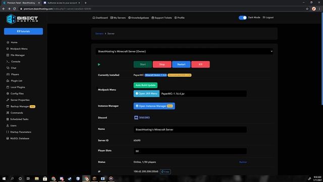Click the yellow recommended build badge
Image resolution: width=323 pixels, height=182 pixels.
(x=180, y=75)
